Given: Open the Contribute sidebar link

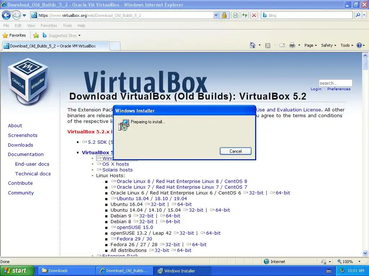Looking at the screenshot, I should pos(20,183).
